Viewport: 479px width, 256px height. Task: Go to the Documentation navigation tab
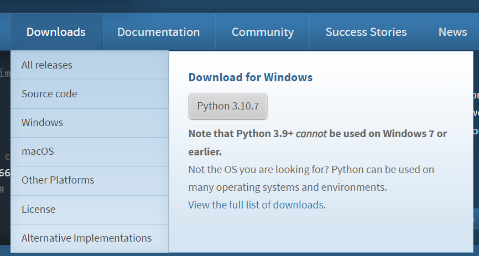(158, 32)
